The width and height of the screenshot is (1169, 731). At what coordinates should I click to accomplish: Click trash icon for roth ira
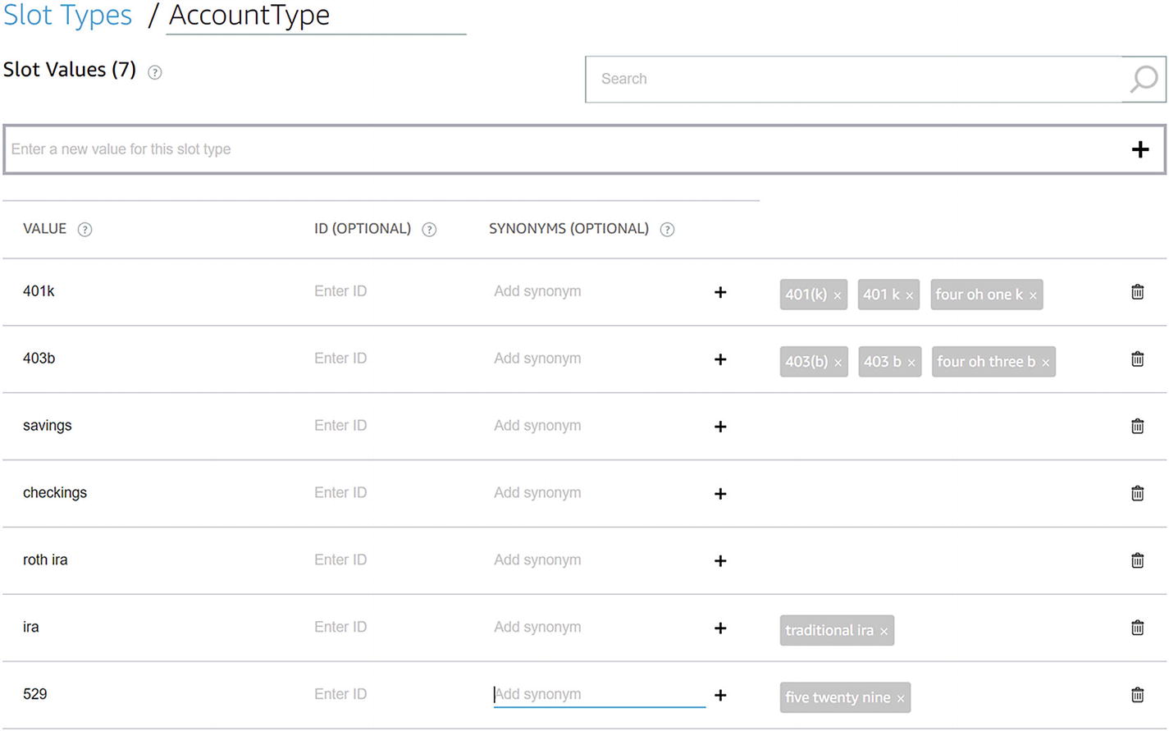pos(1137,560)
